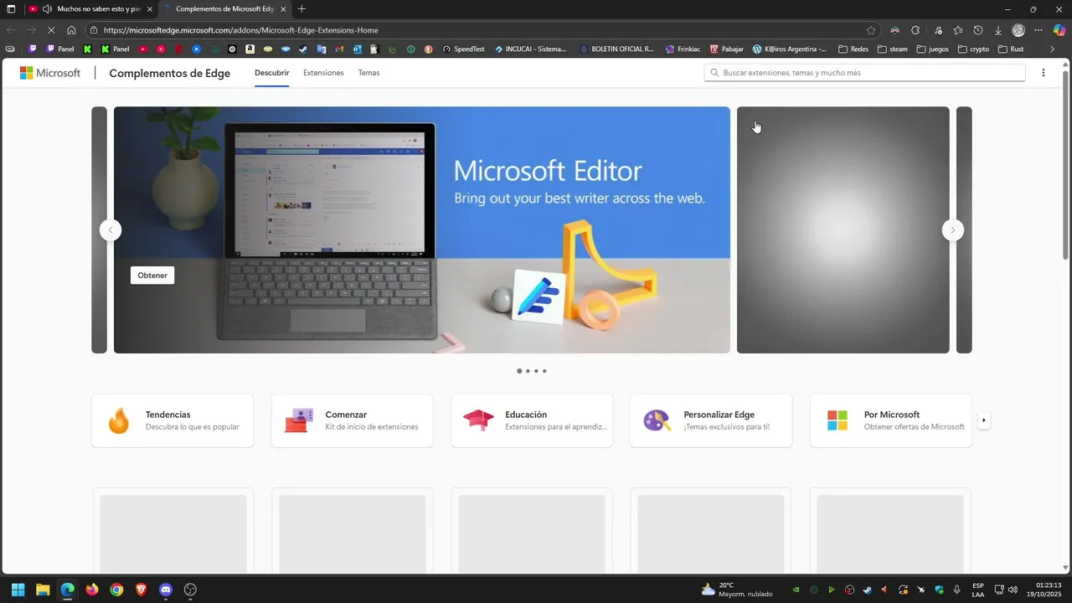Viewport: 1072px width, 603px height.
Task: Expand the Redes bookmarks folder
Action: coord(853,49)
